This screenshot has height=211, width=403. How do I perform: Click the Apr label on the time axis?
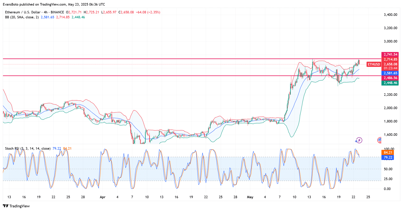click(x=103, y=197)
